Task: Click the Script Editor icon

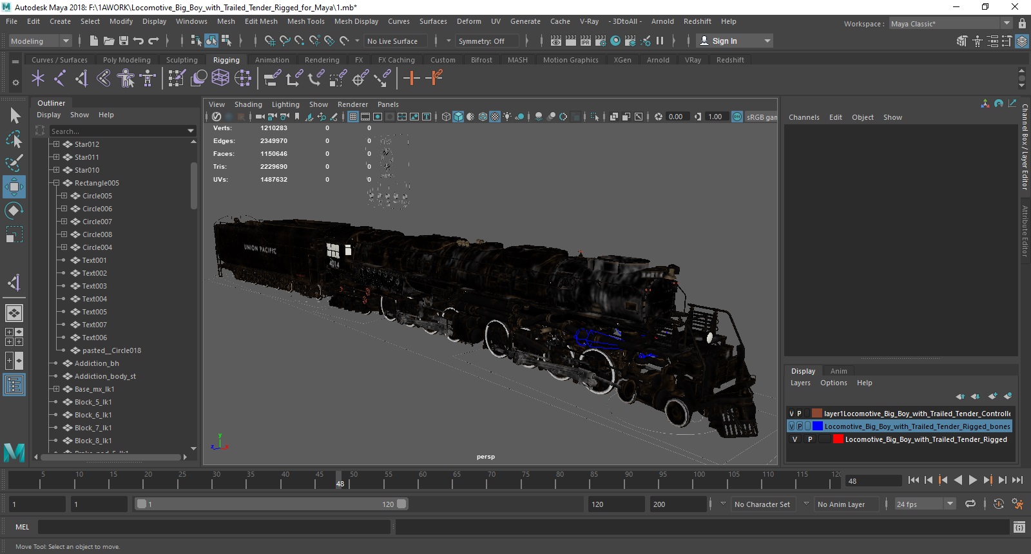Action: tap(1019, 527)
